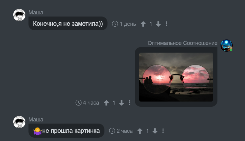
Task: Upvote the sunset glasses image message
Action: [106, 103]
